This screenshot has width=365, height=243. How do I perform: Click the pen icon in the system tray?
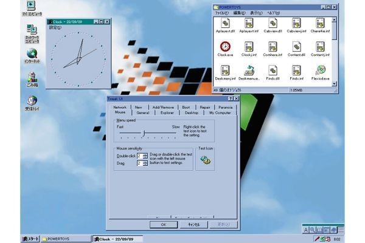pyautogui.click(x=317, y=239)
